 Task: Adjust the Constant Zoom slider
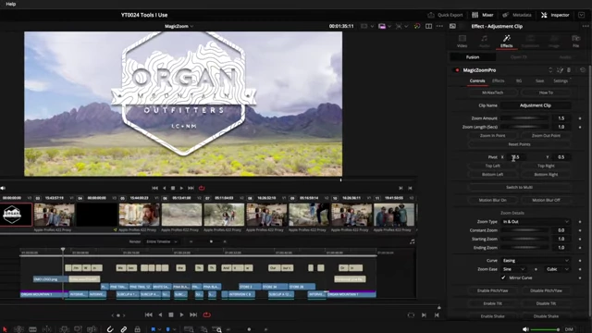(524, 230)
